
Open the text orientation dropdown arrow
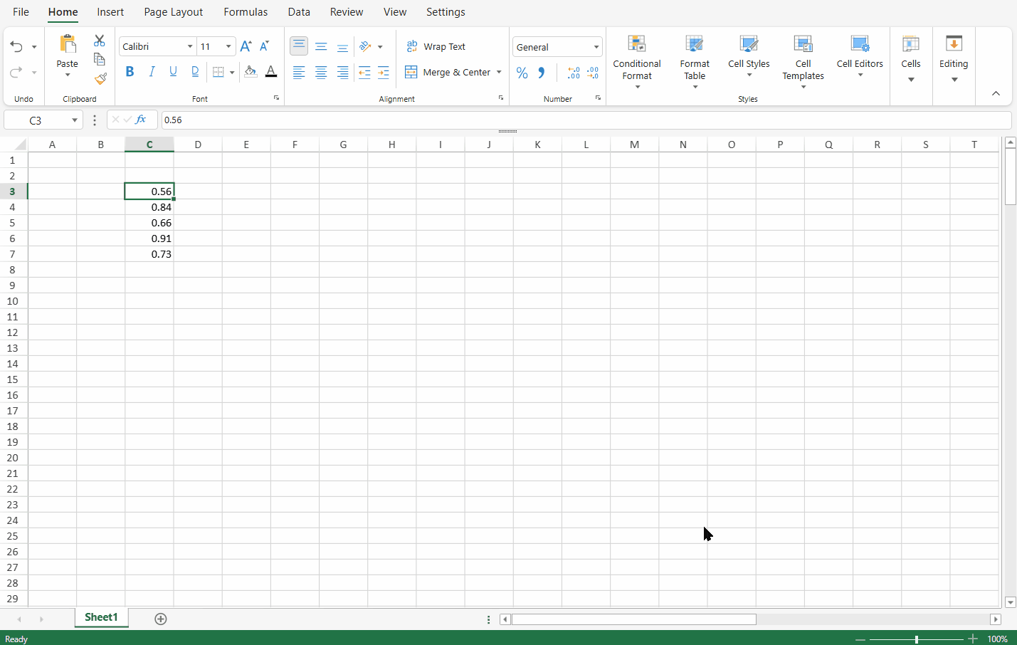pos(380,47)
